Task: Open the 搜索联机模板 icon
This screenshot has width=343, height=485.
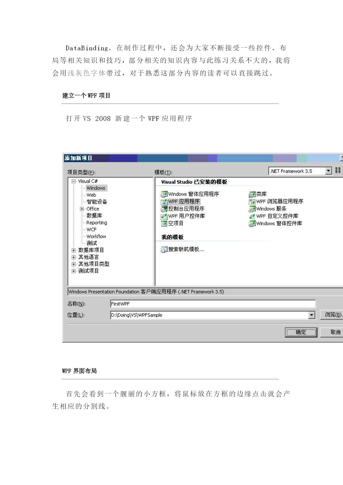Action: click(x=164, y=249)
